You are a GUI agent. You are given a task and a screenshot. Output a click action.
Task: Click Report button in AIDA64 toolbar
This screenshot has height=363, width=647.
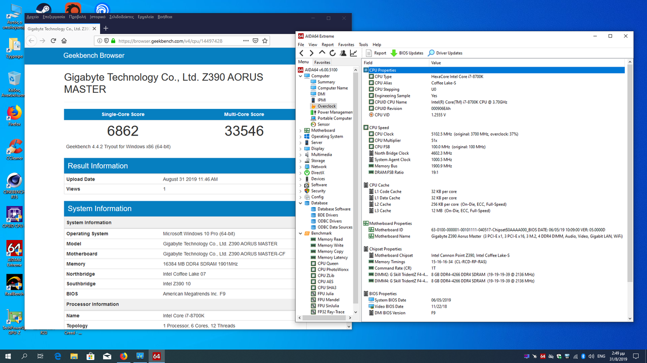[x=376, y=53]
